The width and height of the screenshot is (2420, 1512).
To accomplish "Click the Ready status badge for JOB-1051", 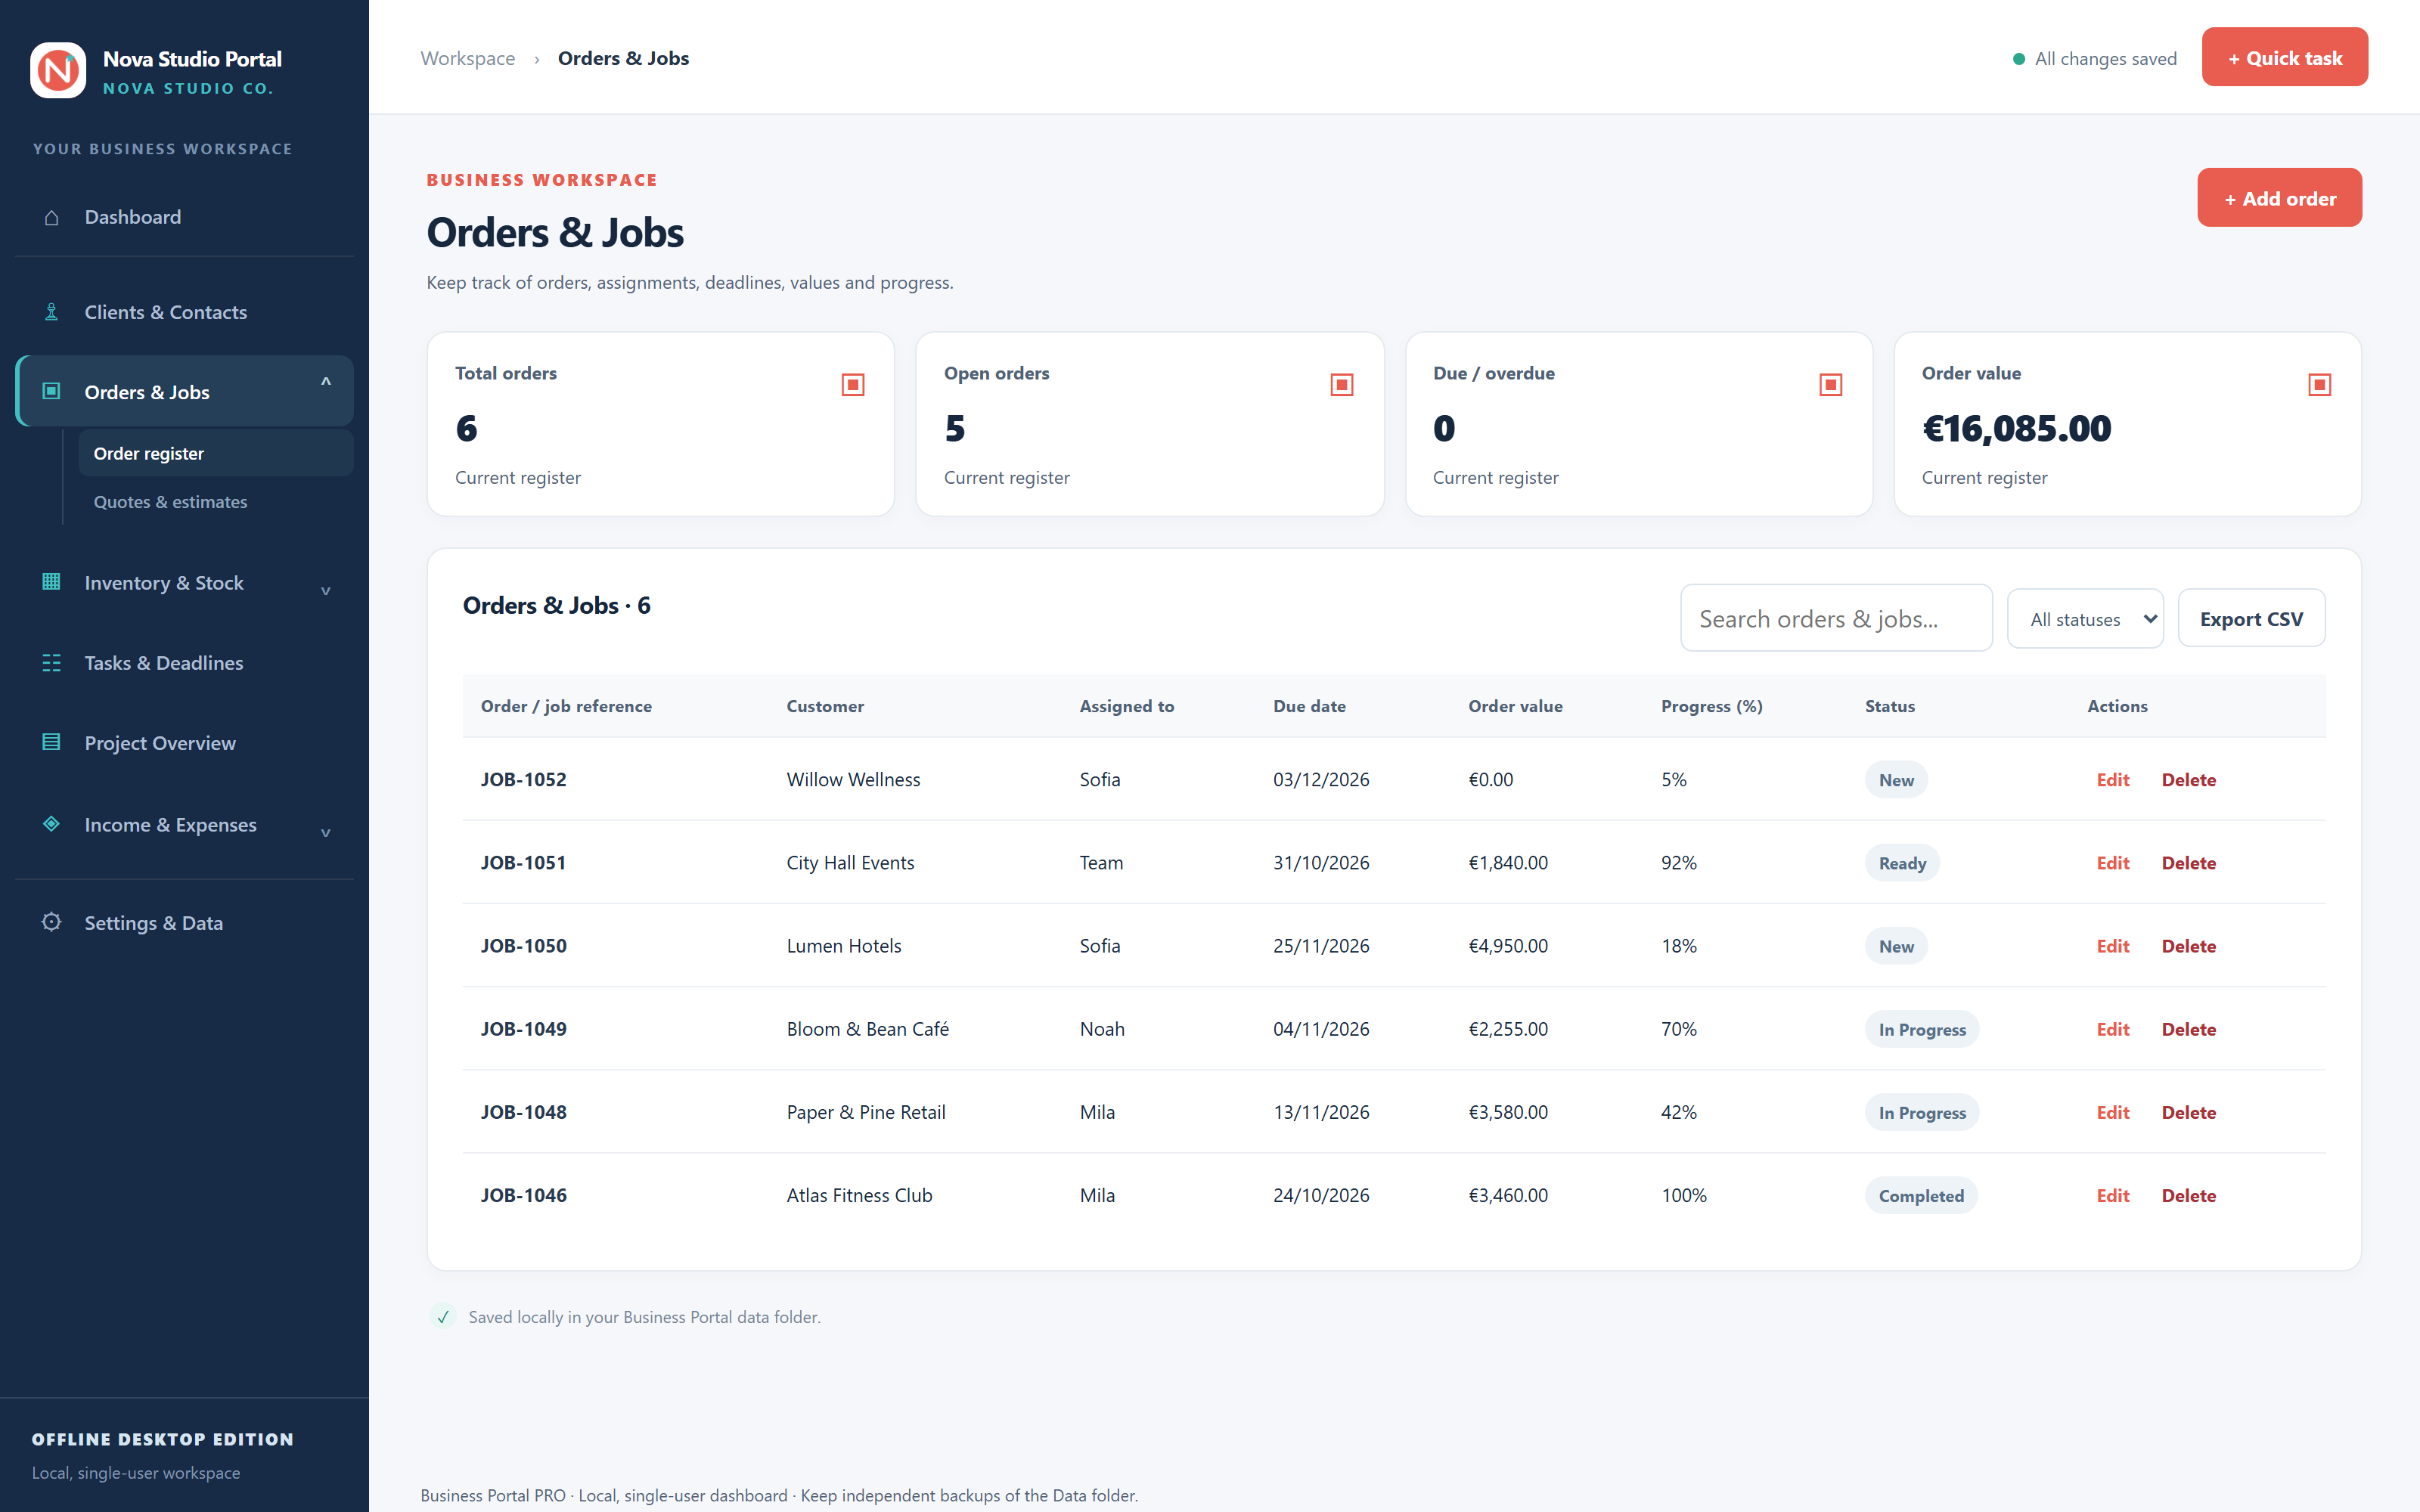I will point(1901,862).
